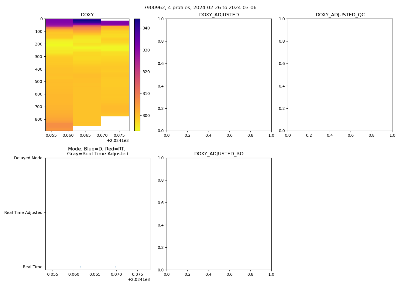Select the Delayed Mode axis label
Screen dimensions: 400x286
(28, 158)
